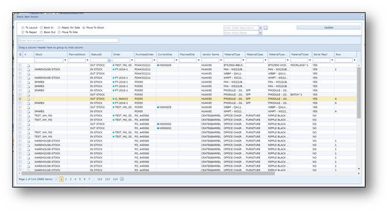
Task: Open the PurchaseOrder column filter dropdown
Action: point(154,60)
